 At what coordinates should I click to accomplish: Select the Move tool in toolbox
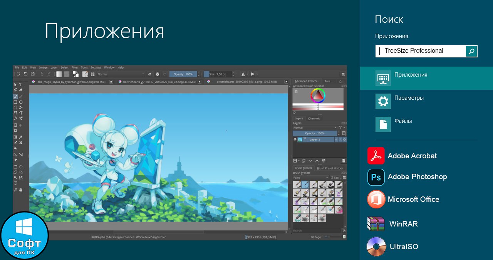coord(21,125)
